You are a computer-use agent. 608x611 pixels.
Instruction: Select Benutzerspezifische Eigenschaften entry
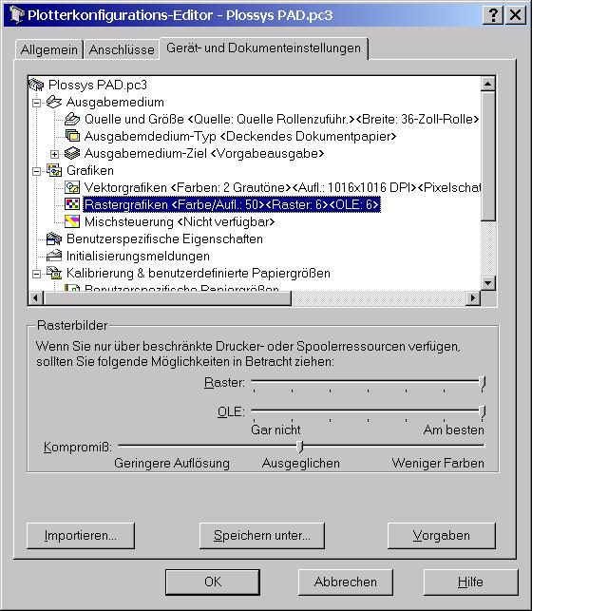click(x=164, y=239)
